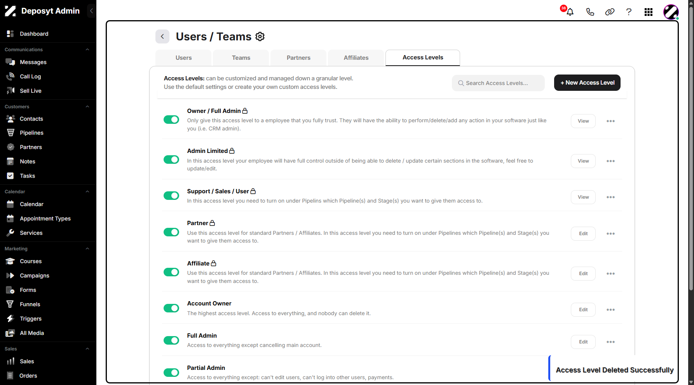
Task: Toggle the Full Admin access level switch
Action: [x=171, y=340]
